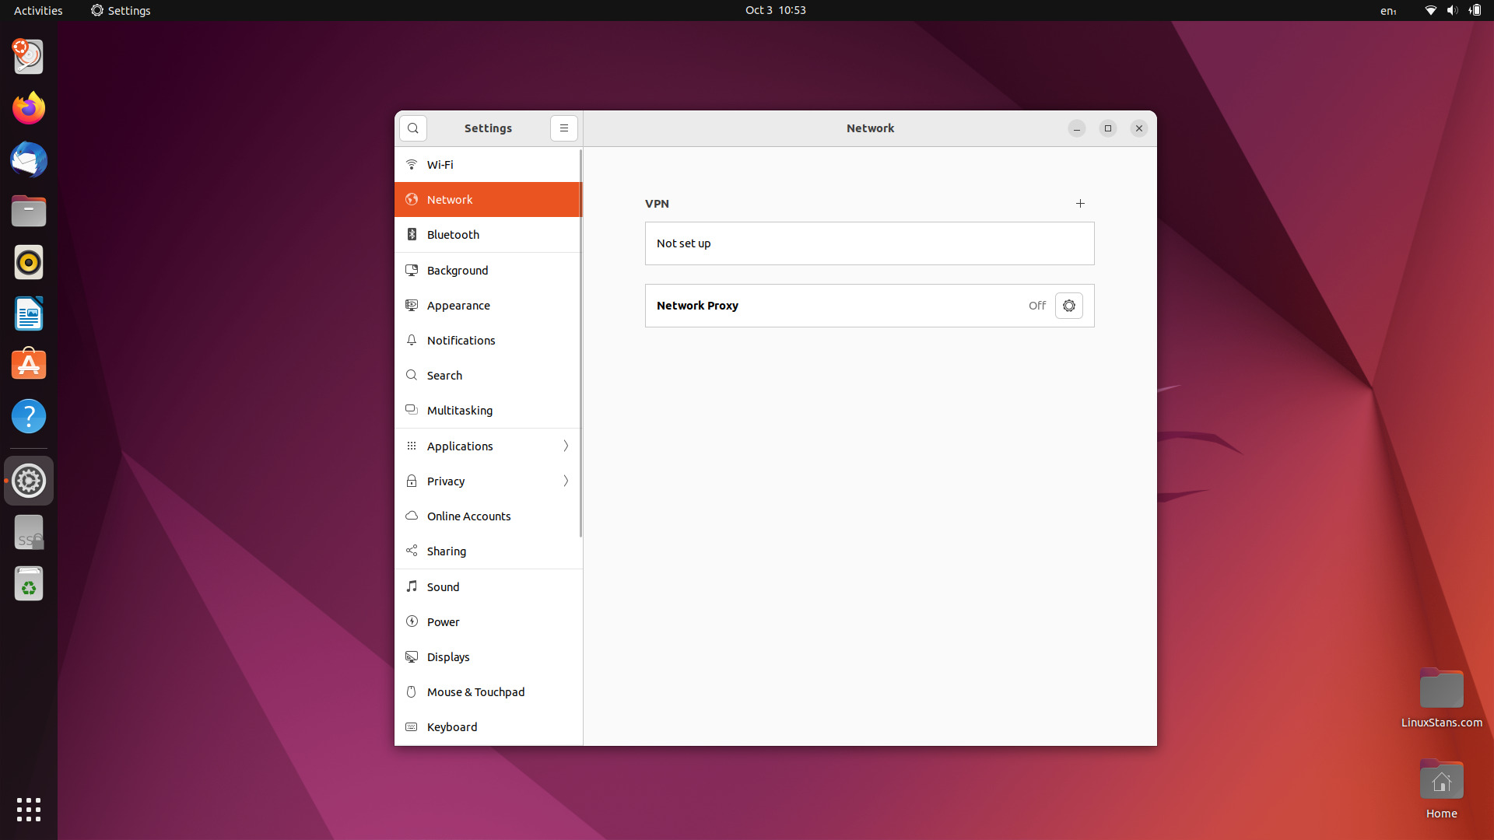Switch to the Bluetooth panel
Screen dimensions: 1494x840
coord(489,235)
